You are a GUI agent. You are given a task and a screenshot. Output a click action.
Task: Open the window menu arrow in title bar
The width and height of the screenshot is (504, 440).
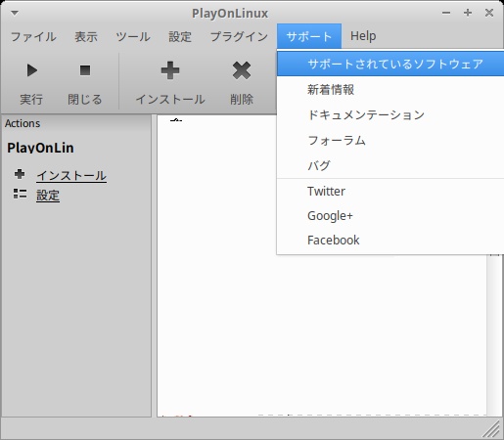coord(15,13)
